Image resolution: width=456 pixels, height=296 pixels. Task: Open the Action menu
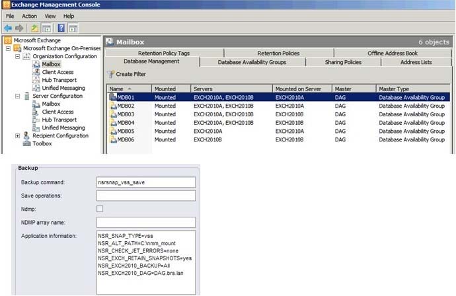point(29,16)
